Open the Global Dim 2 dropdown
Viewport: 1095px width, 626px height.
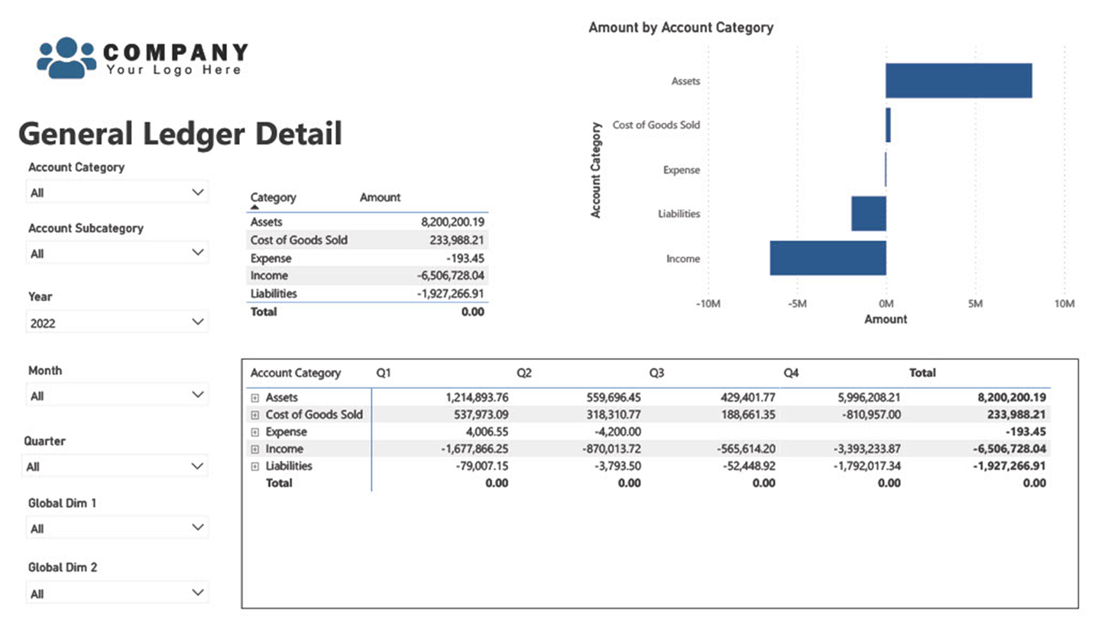pyautogui.click(x=197, y=593)
